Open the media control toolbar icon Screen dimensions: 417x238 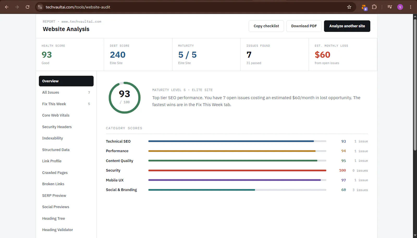tap(390, 7)
